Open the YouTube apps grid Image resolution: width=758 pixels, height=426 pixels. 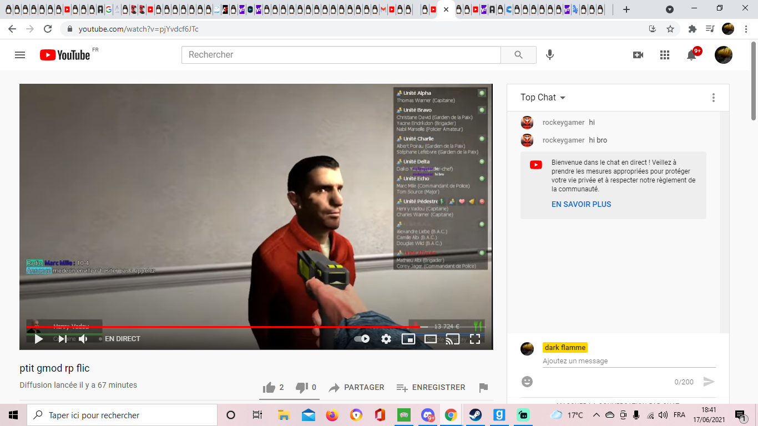tap(665, 55)
